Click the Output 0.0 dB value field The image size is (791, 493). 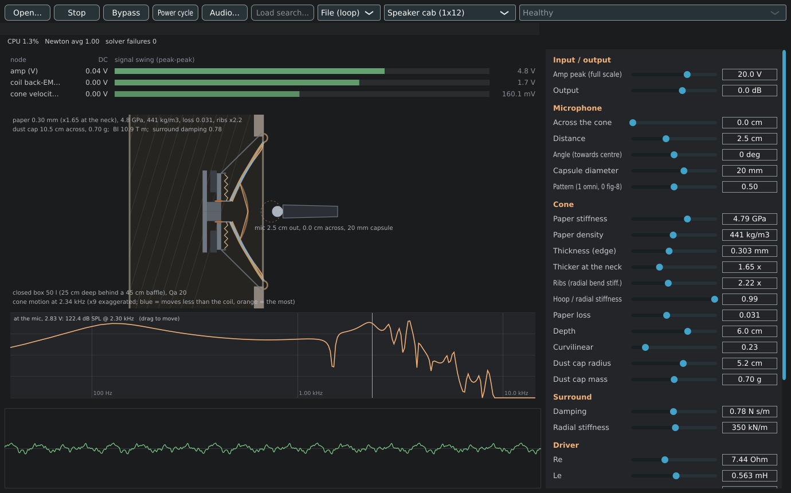750,91
